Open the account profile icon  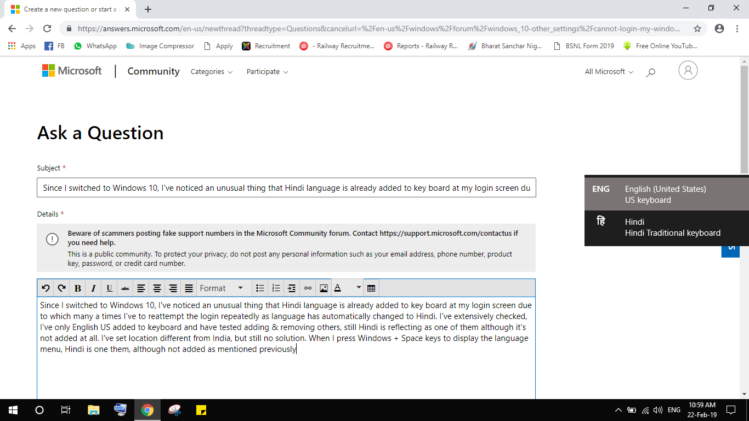coord(688,70)
